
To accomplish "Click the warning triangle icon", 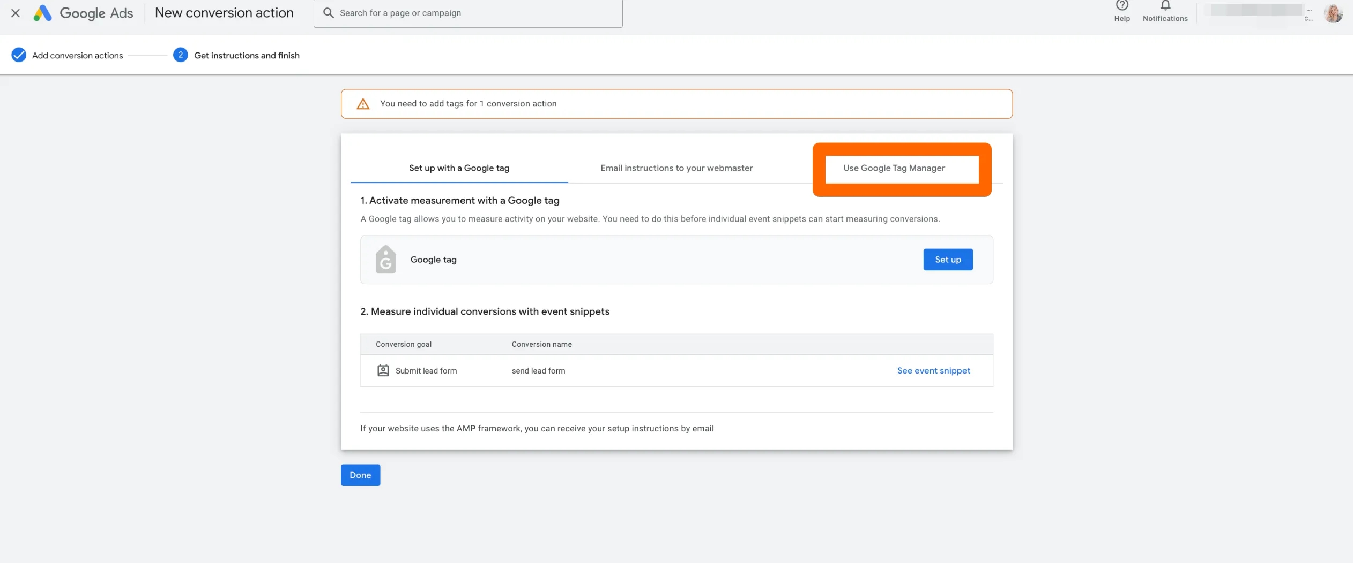I will (x=363, y=104).
